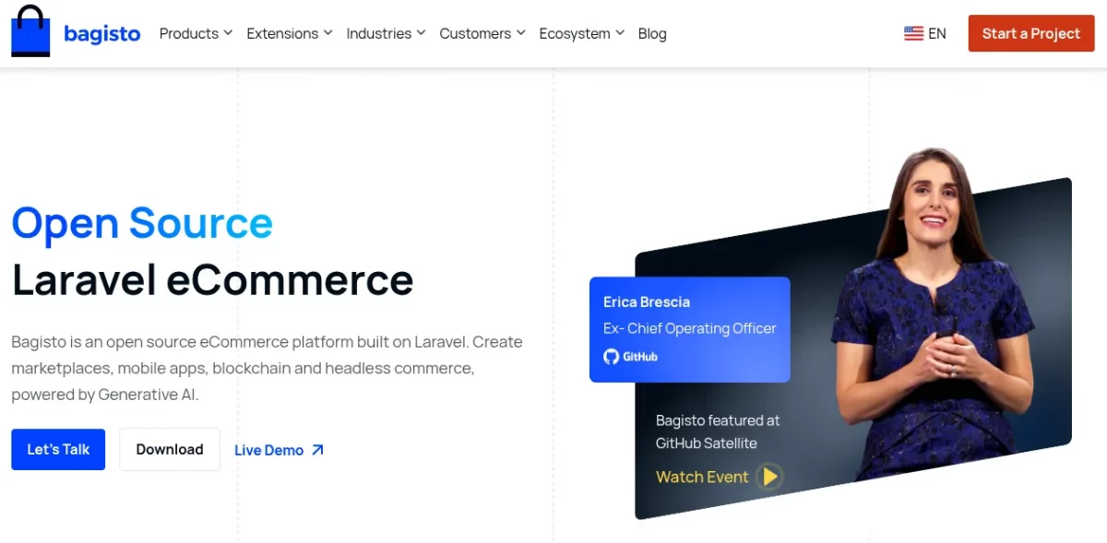Viewport: 1107px width, 543px height.
Task: Click the Bagisto description paragraph
Action: pos(268,368)
